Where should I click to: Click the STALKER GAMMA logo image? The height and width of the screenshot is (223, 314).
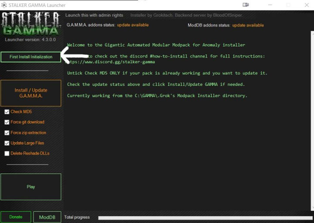pyautogui.click(x=31, y=24)
